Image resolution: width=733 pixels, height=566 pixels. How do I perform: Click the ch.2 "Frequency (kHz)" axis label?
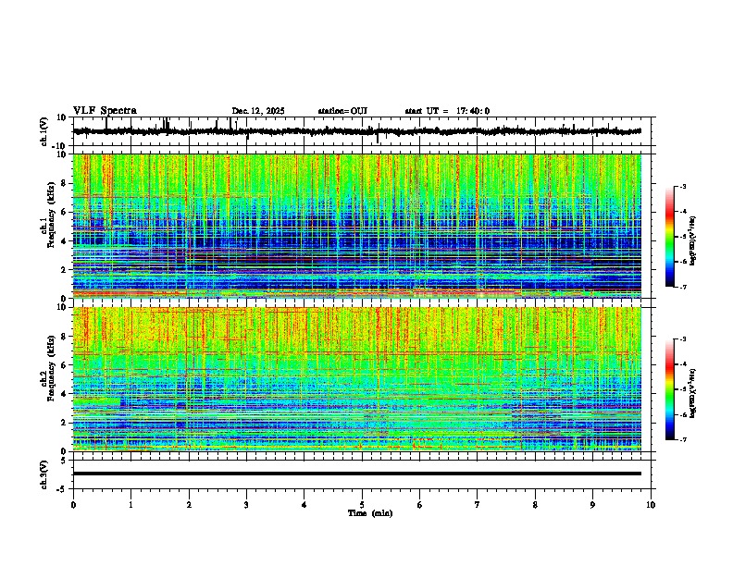click(51, 368)
